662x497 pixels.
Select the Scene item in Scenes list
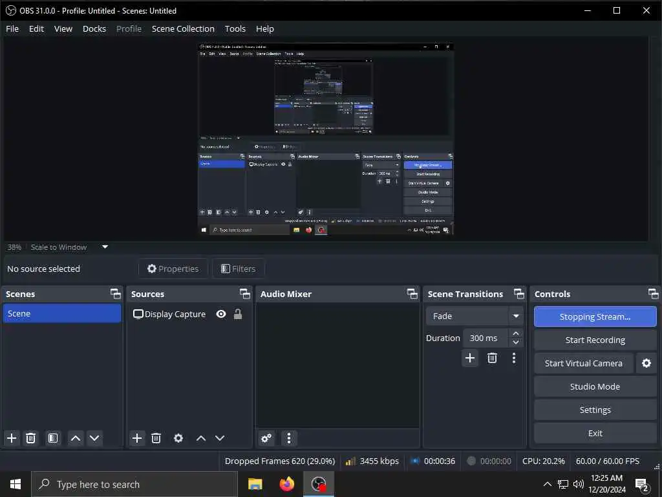pos(62,314)
